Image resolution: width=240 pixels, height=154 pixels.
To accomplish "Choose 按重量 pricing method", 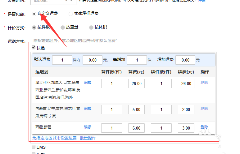I will click(x=63, y=27).
